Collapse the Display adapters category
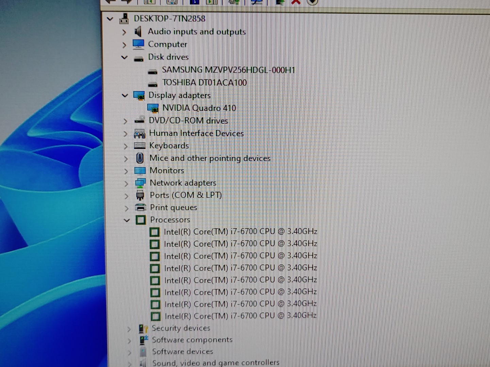The width and height of the screenshot is (490, 367). [x=125, y=95]
